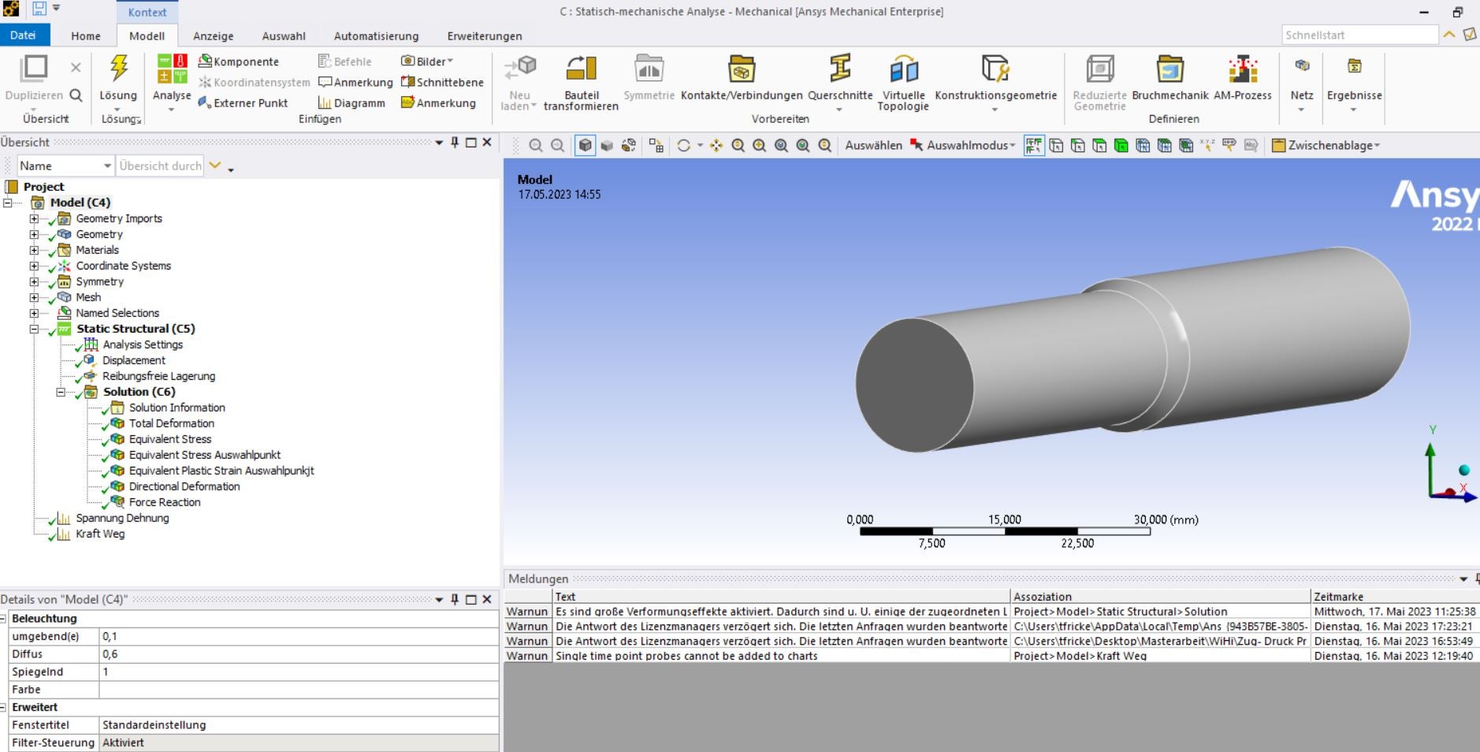Select Equivalent Stress result in tree
This screenshot has width=1480, height=752.
tap(170, 439)
